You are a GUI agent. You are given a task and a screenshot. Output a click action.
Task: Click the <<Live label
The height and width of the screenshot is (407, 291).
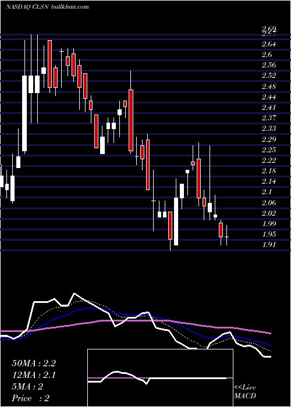(x=245, y=388)
